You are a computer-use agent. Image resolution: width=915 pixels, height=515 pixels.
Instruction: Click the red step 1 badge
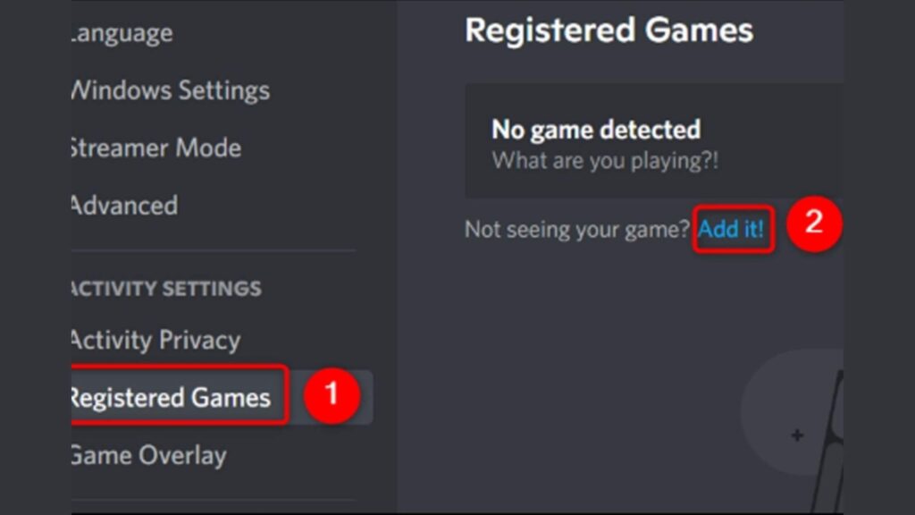[x=332, y=396]
